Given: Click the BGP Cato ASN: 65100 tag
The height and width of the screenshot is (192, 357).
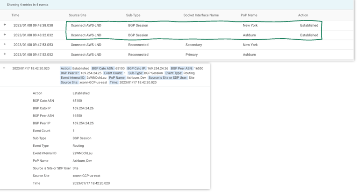Looking at the screenshot, I should pyautogui.click(x=108, y=69).
